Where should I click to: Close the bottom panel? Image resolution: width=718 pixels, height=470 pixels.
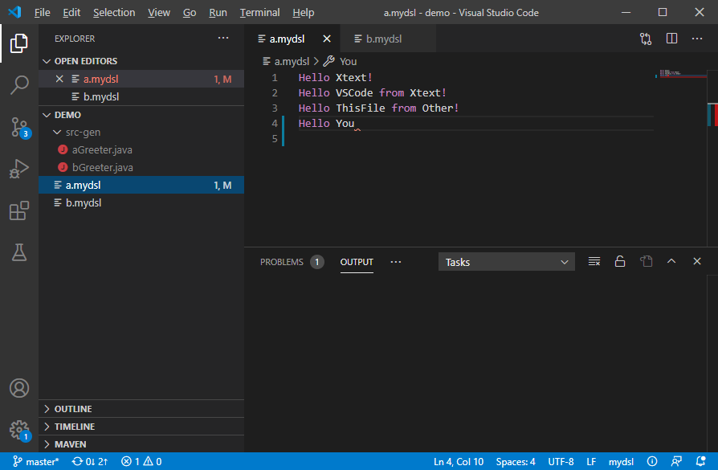click(x=697, y=261)
